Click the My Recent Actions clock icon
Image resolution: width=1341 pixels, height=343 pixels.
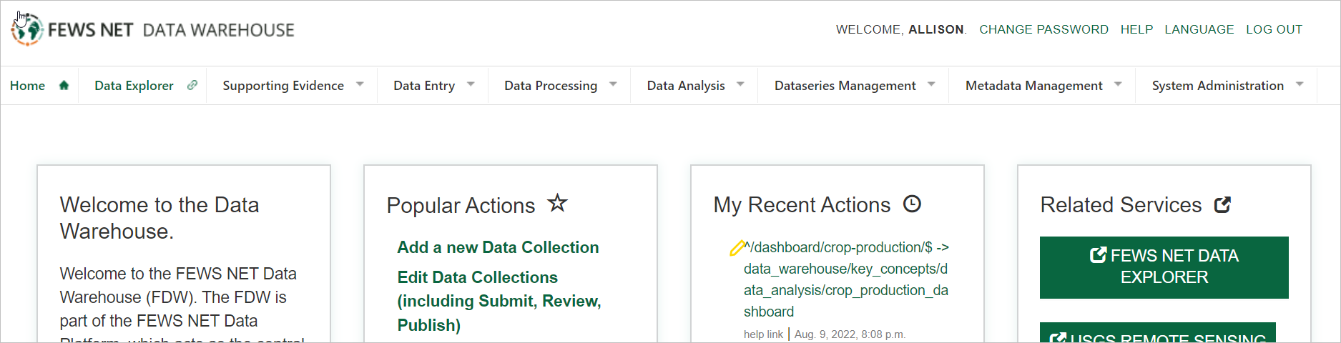point(912,204)
